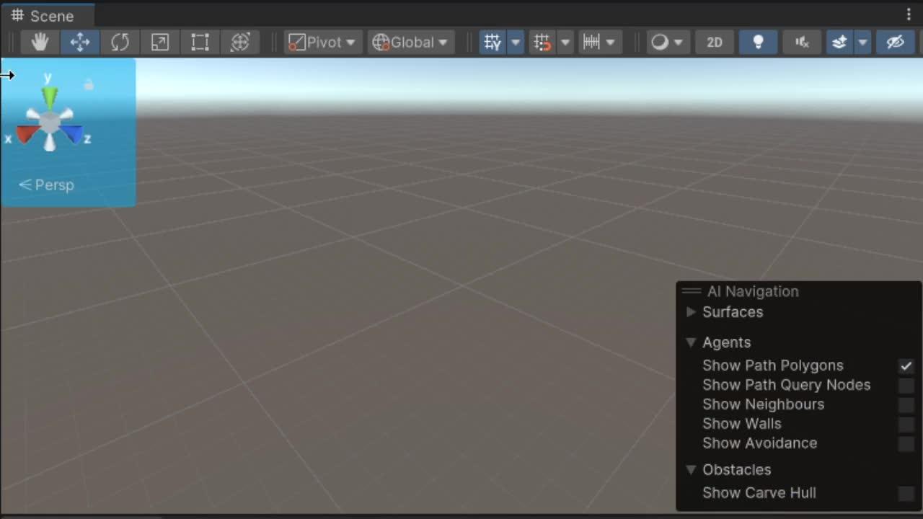Mute scene audio
Screen dimensions: 923x519
coord(801,42)
